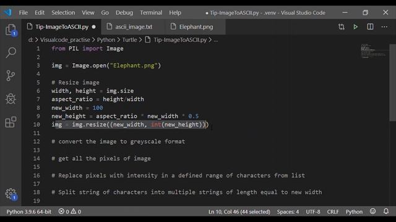Open the Terminal menu
This screenshot has width=396, height=222.
pos(151,12)
